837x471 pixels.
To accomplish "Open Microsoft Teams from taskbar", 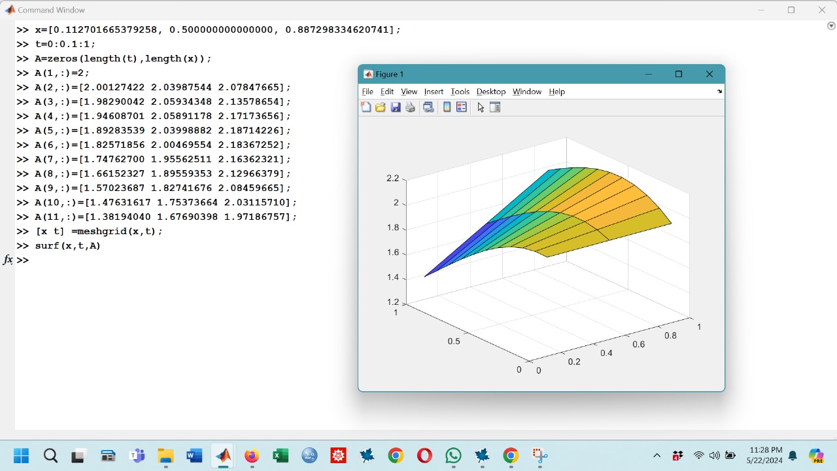I will pos(137,455).
